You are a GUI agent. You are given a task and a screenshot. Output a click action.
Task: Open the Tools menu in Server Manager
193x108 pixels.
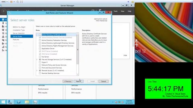(115, 11)
